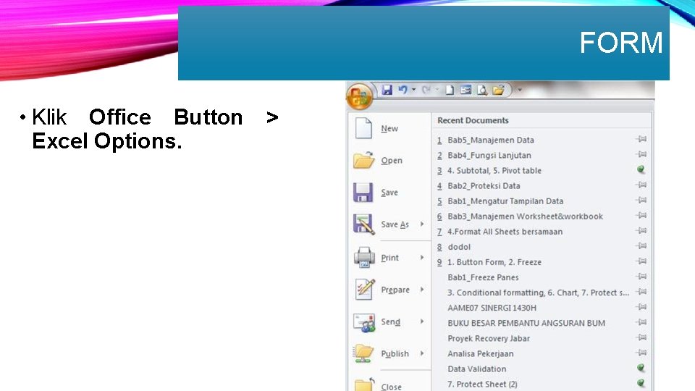This screenshot has height=391, width=695.
Task: Choose New from the Office menu
Action: [389, 129]
